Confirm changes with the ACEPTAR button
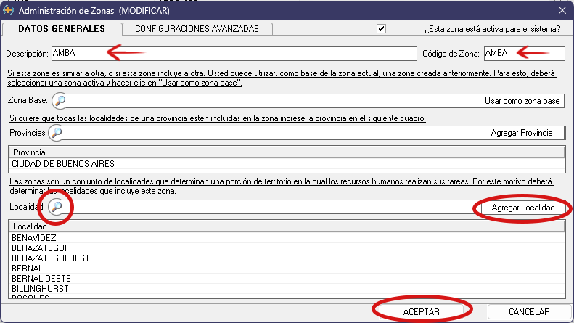This screenshot has width=574, height=323. coord(421,311)
